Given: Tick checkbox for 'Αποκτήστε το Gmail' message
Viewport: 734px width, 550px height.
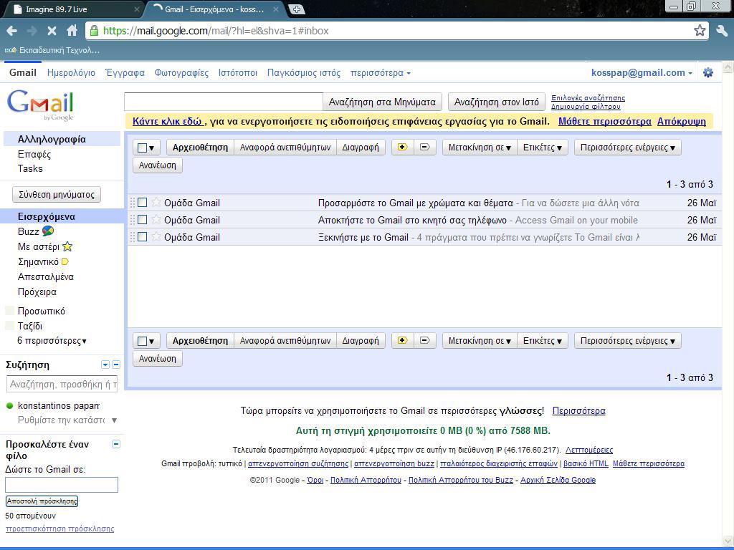Looking at the screenshot, I should [x=143, y=219].
